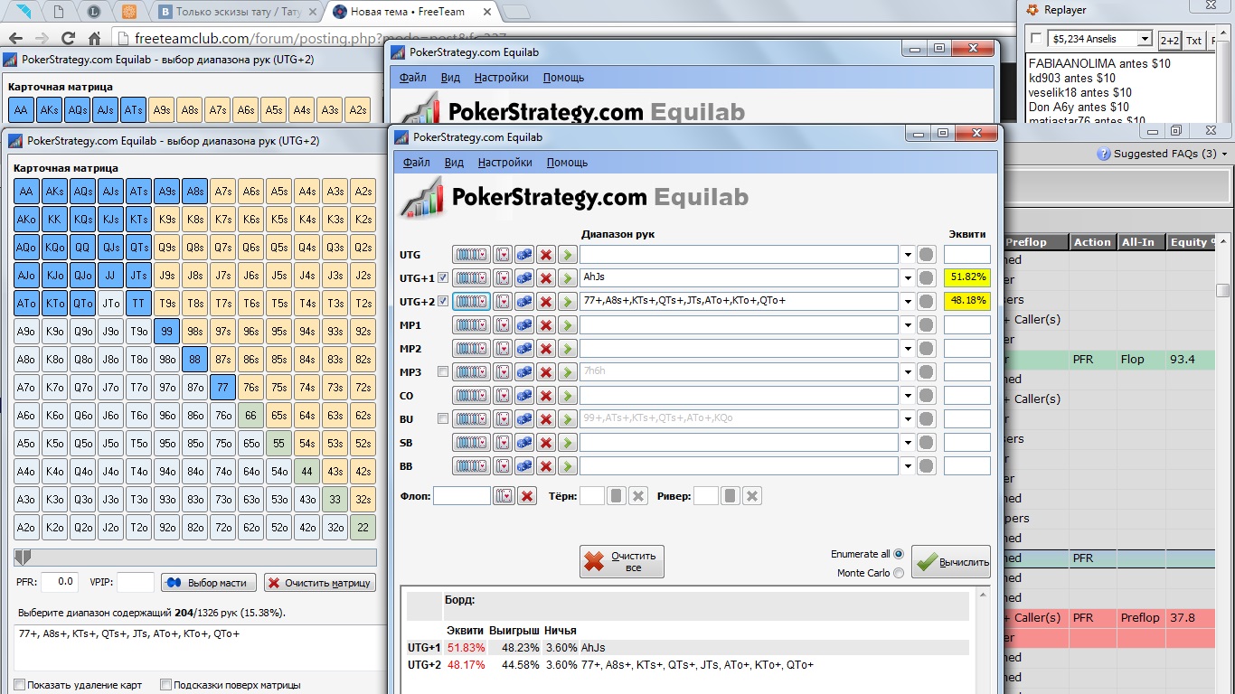Open the hand range selector for MP1
The width and height of the screenshot is (1235, 694).
pyautogui.click(x=471, y=325)
